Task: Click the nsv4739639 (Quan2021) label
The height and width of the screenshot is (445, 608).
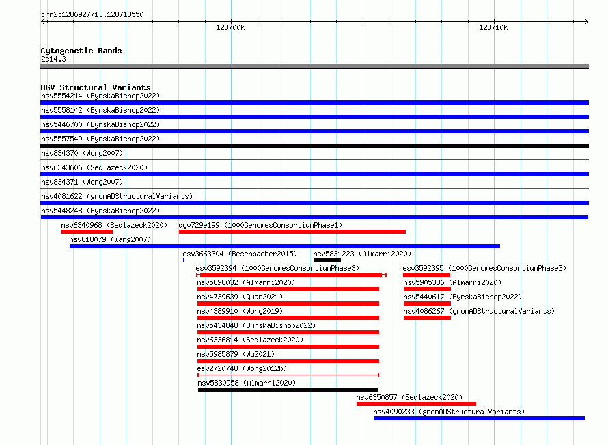Action: [240, 297]
